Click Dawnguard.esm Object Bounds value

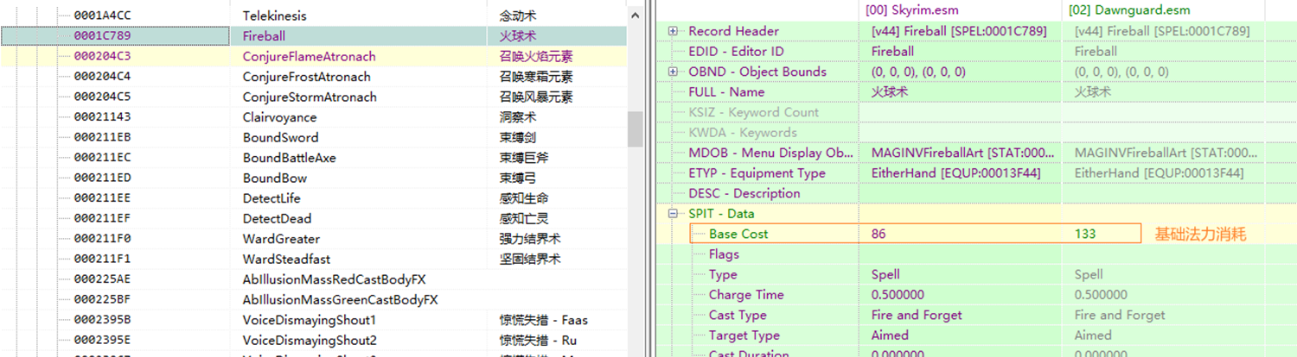pos(1121,72)
